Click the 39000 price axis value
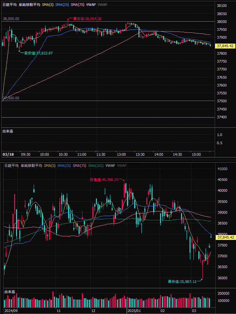Viewport: 236px width, 314px height. [222, 212]
